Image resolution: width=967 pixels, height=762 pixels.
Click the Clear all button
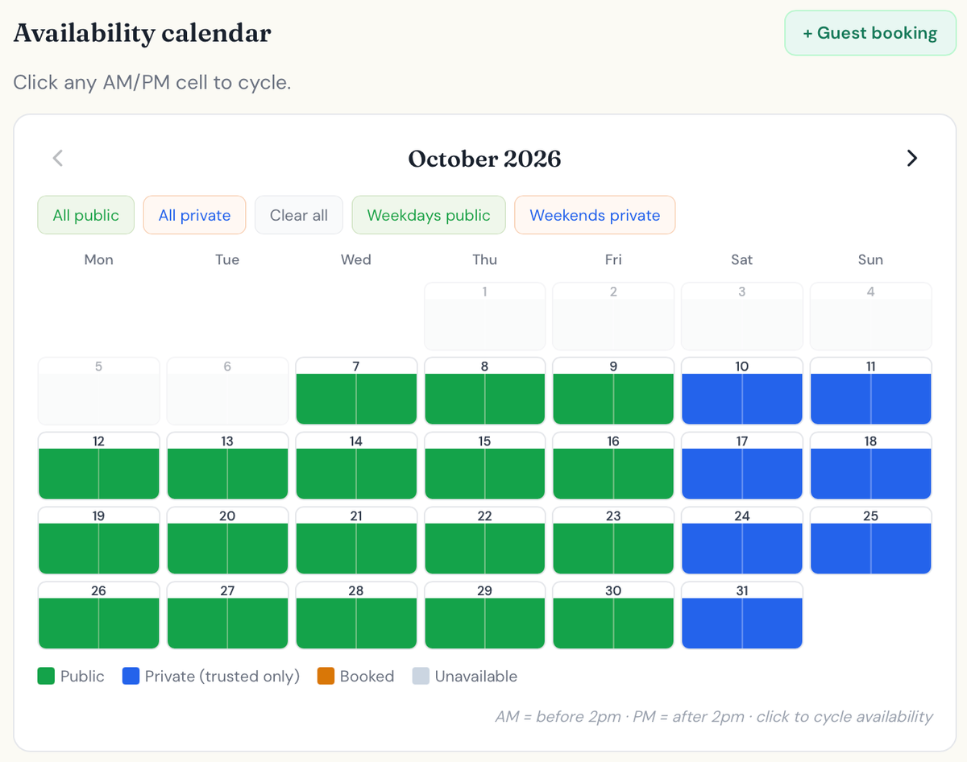299,215
